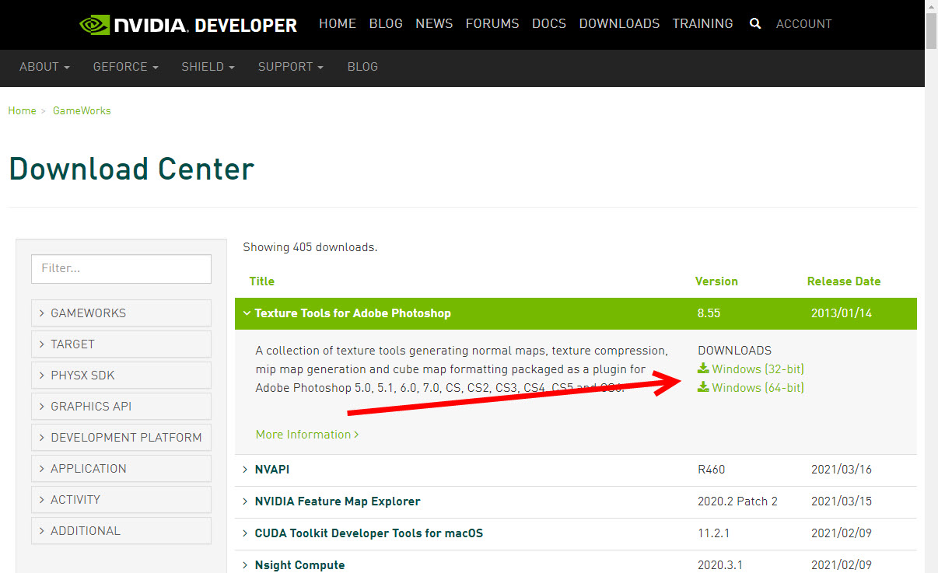Open the More Information link

pos(307,434)
